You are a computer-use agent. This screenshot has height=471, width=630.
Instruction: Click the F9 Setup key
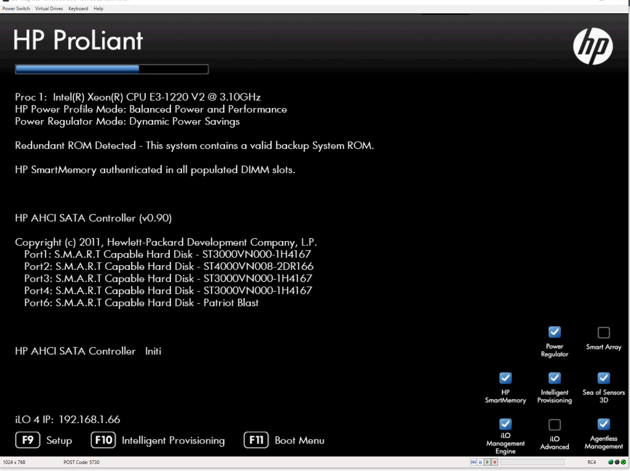click(x=28, y=440)
